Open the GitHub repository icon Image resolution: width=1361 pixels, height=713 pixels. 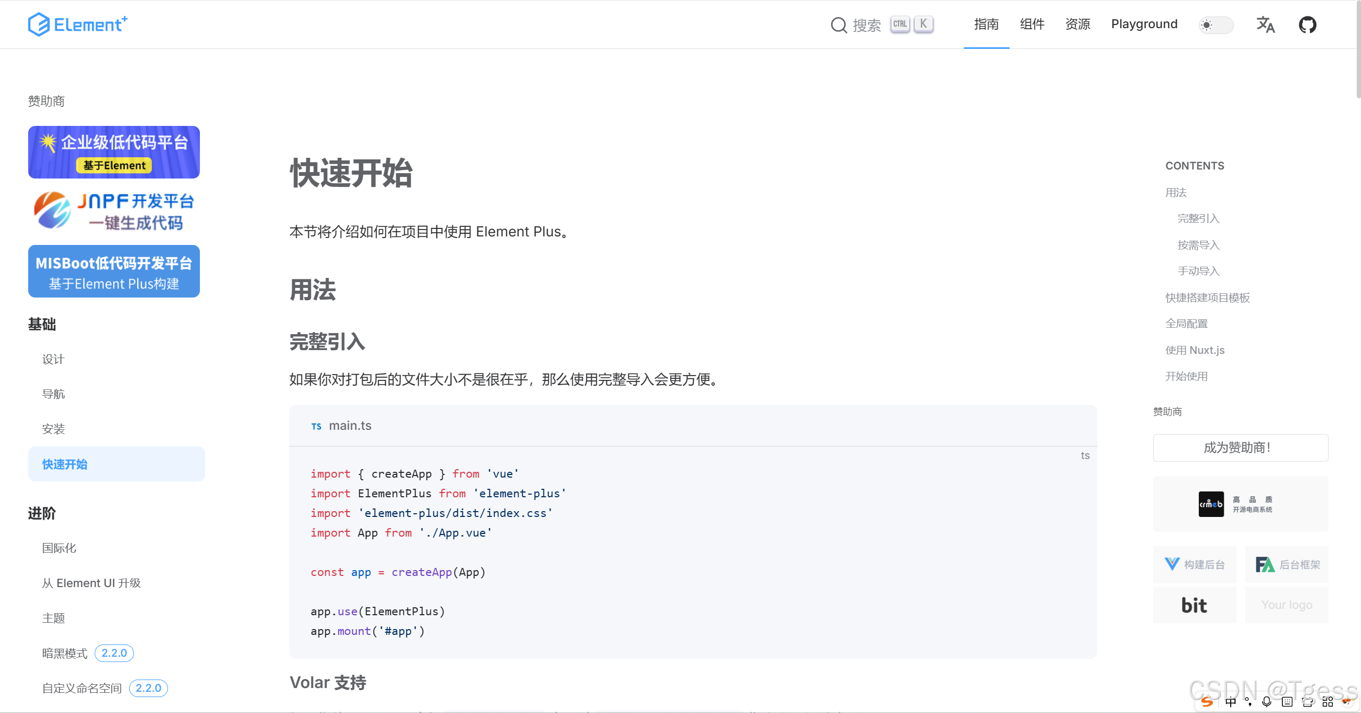click(x=1307, y=24)
